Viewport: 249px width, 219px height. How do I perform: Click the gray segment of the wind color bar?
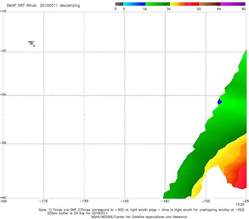pyautogui.click(x=119, y=4)
